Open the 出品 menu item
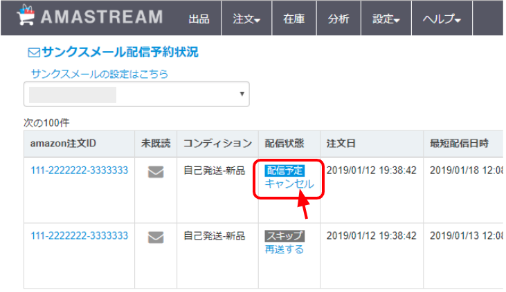The width and height of the screenshot is (506, 292). tap(199, 19)
